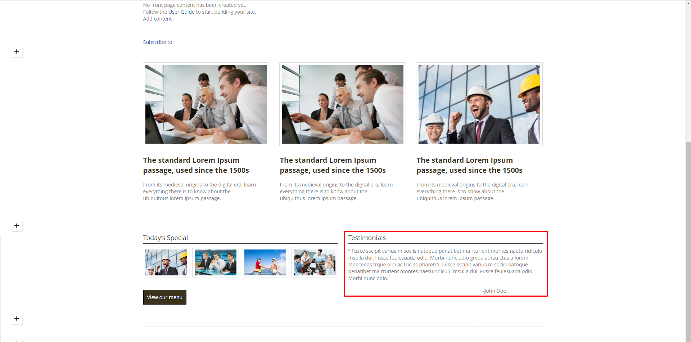691x342 pixels.
Task: Click the View our menu button
Action: pos(165,297)
